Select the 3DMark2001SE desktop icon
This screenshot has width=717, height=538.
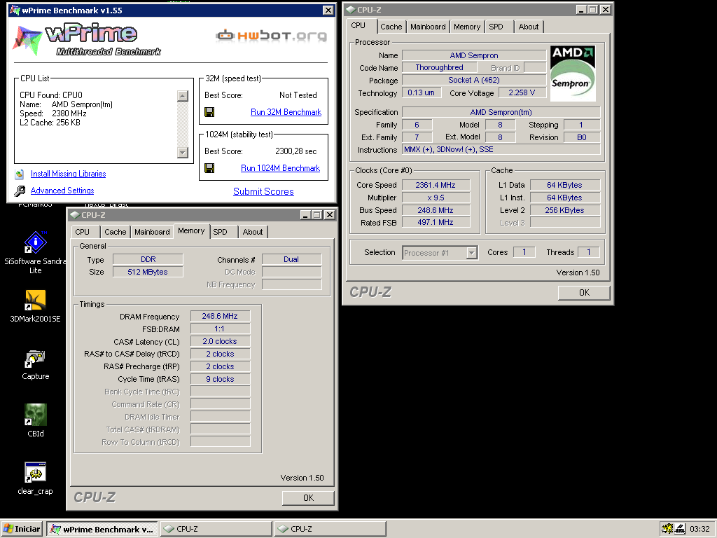click(35, 306)
